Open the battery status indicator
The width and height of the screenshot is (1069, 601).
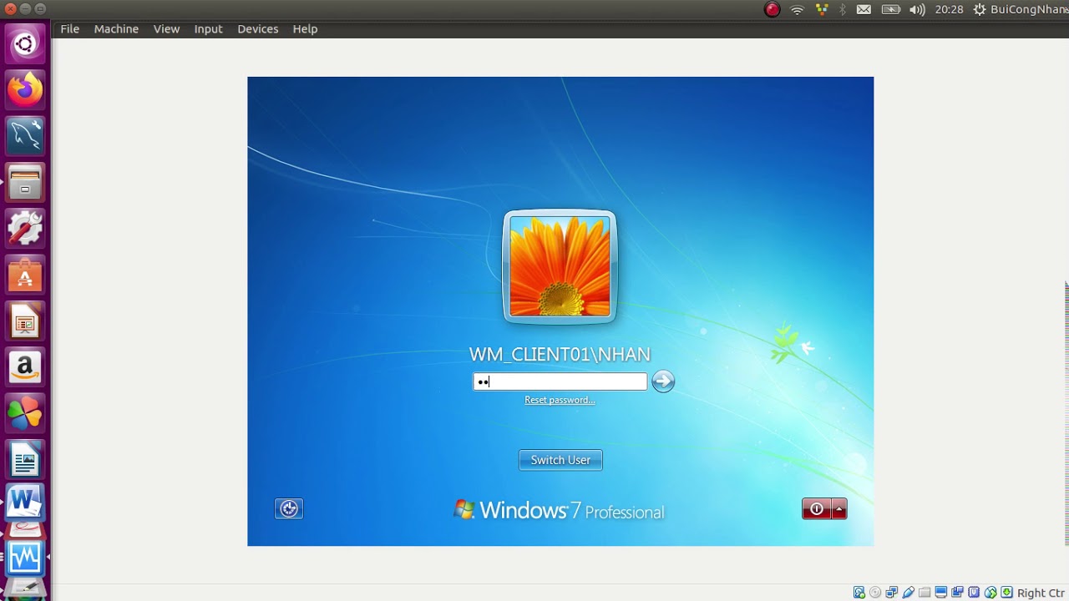[x=891, y=9]
